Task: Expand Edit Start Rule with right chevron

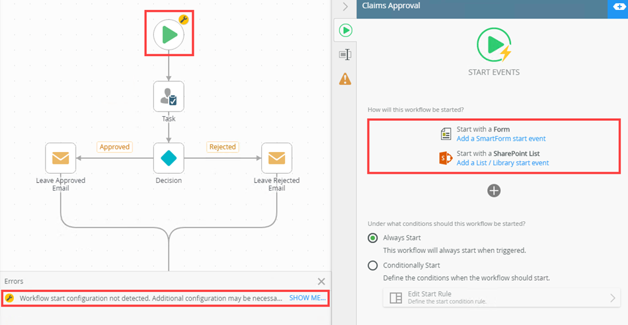Action: coord(612,298)
